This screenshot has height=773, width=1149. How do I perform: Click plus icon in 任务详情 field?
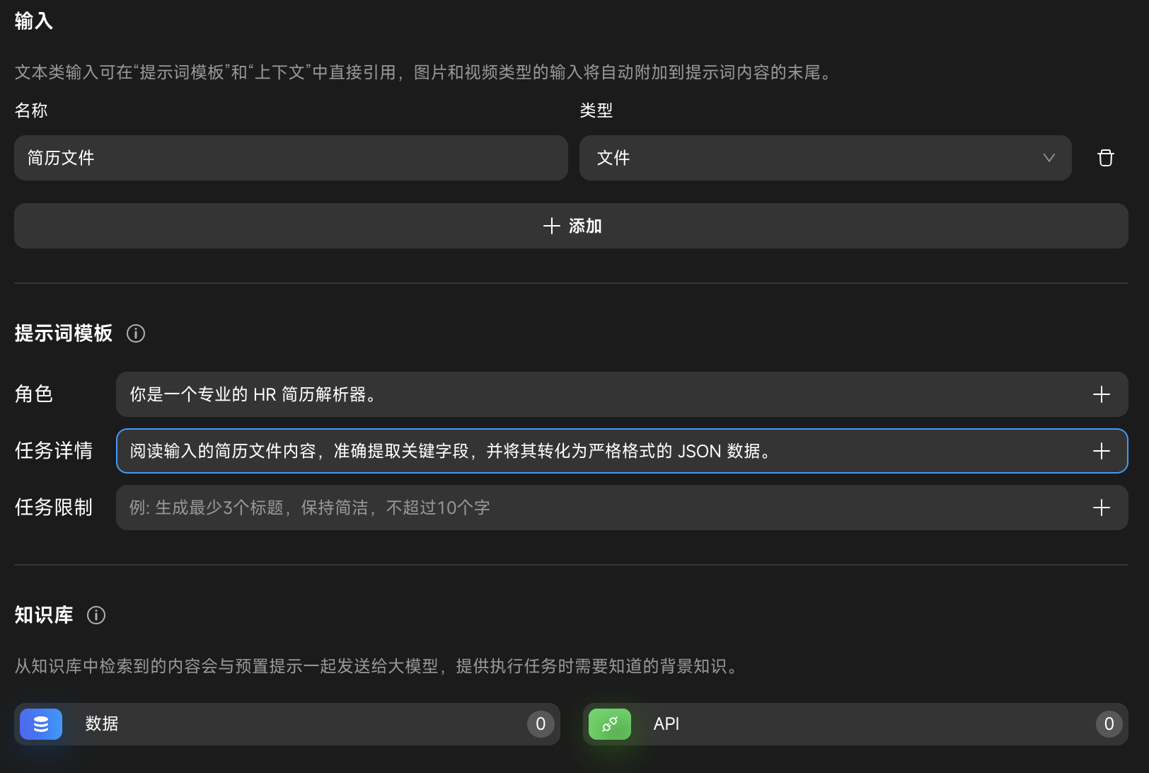(x=1101, y=451)
